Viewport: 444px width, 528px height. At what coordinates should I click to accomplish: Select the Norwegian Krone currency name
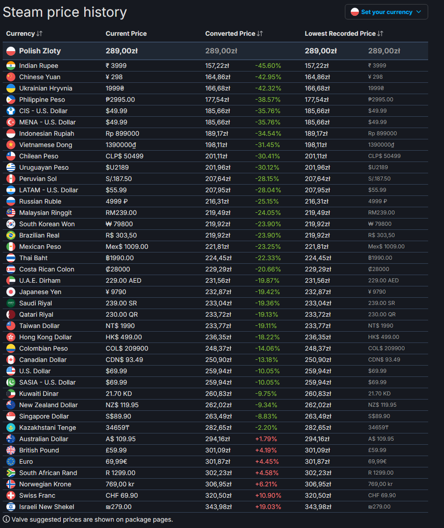[x=45, y=484]
